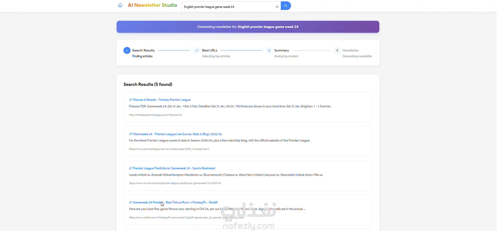This screenshot has height=231, width=497.
Task: Click 'For the latest Premier League scores' description
Action: pos(219,140)
